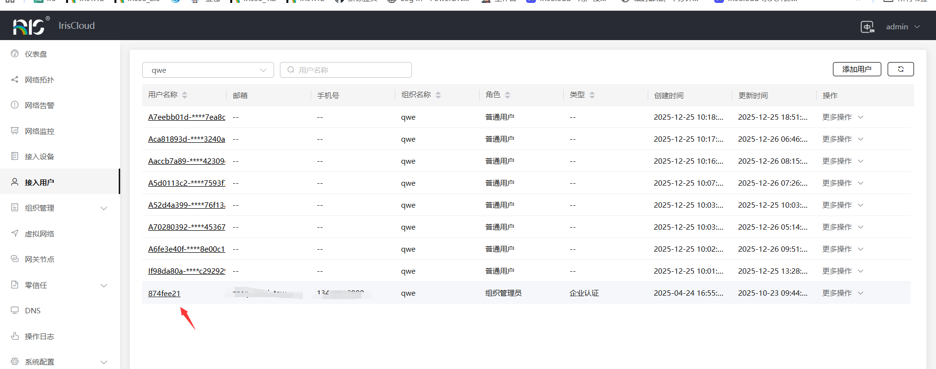Expand the 系统配置 submenu chevron
The image size is (936, 369).
pos(104,362)
